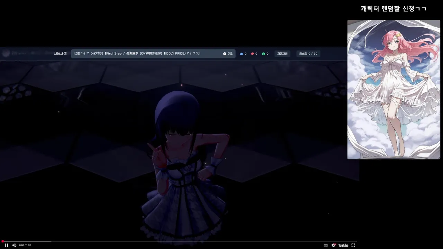443x249 pixels.
Task: Open video on YouTube logo link
Action: [343, 245]
